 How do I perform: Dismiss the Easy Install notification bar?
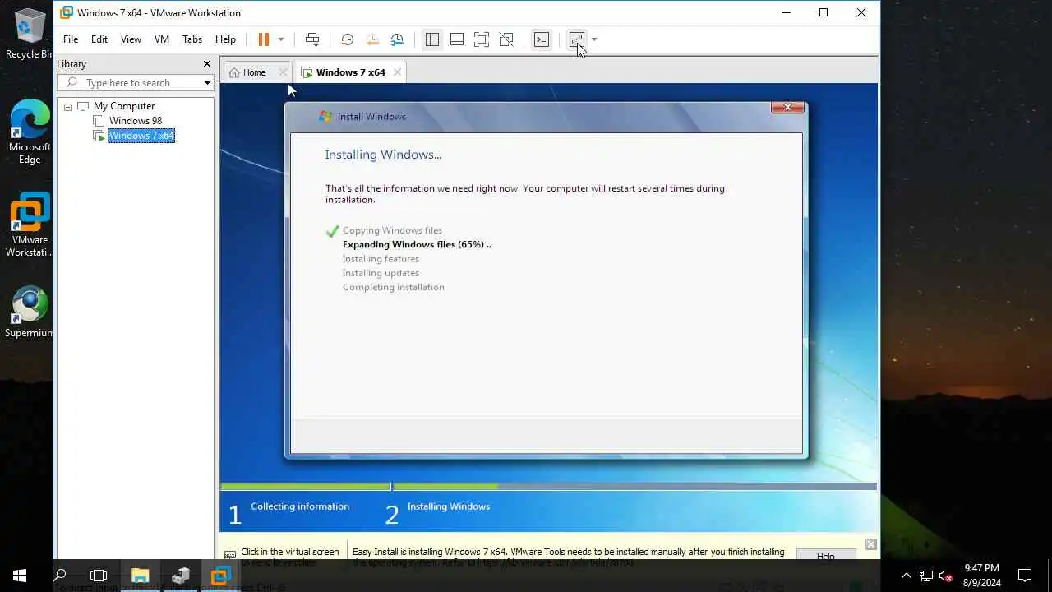tap(871, 544)
